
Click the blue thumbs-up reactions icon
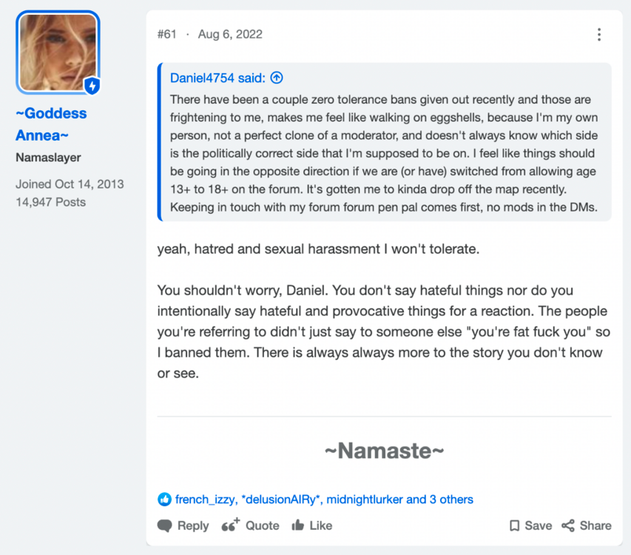[164, 499]
